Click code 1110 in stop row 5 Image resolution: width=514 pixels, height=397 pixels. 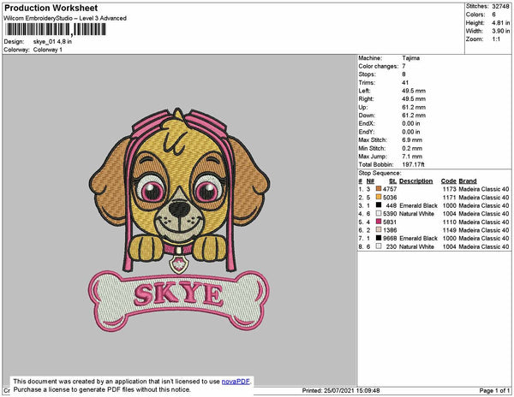pos(450,222)
